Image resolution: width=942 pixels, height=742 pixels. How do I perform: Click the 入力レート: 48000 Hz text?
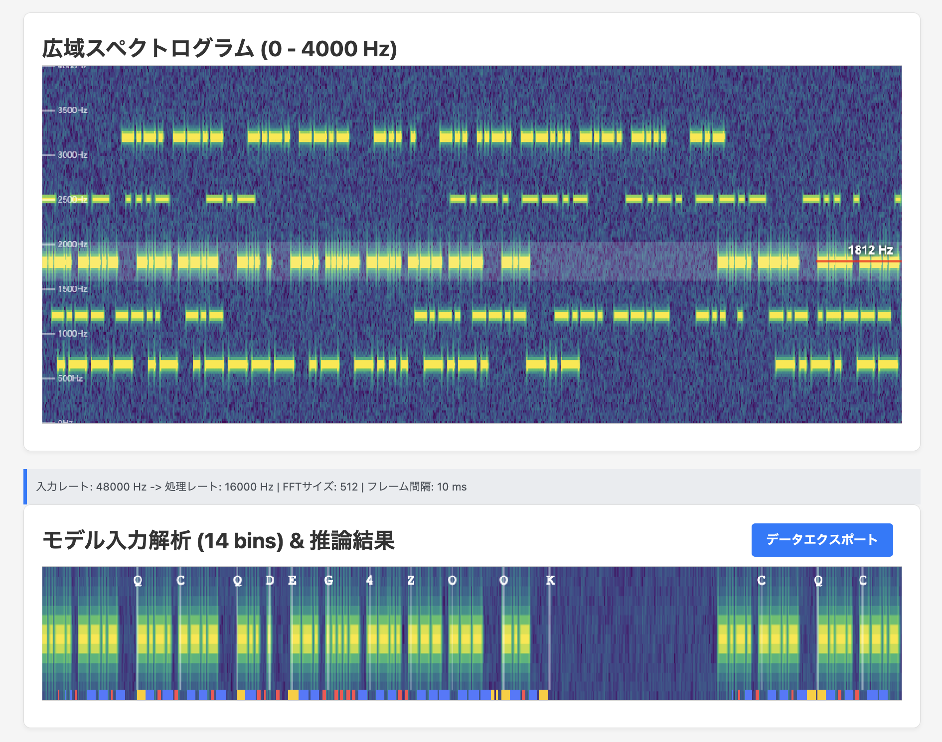coord(91,487)
